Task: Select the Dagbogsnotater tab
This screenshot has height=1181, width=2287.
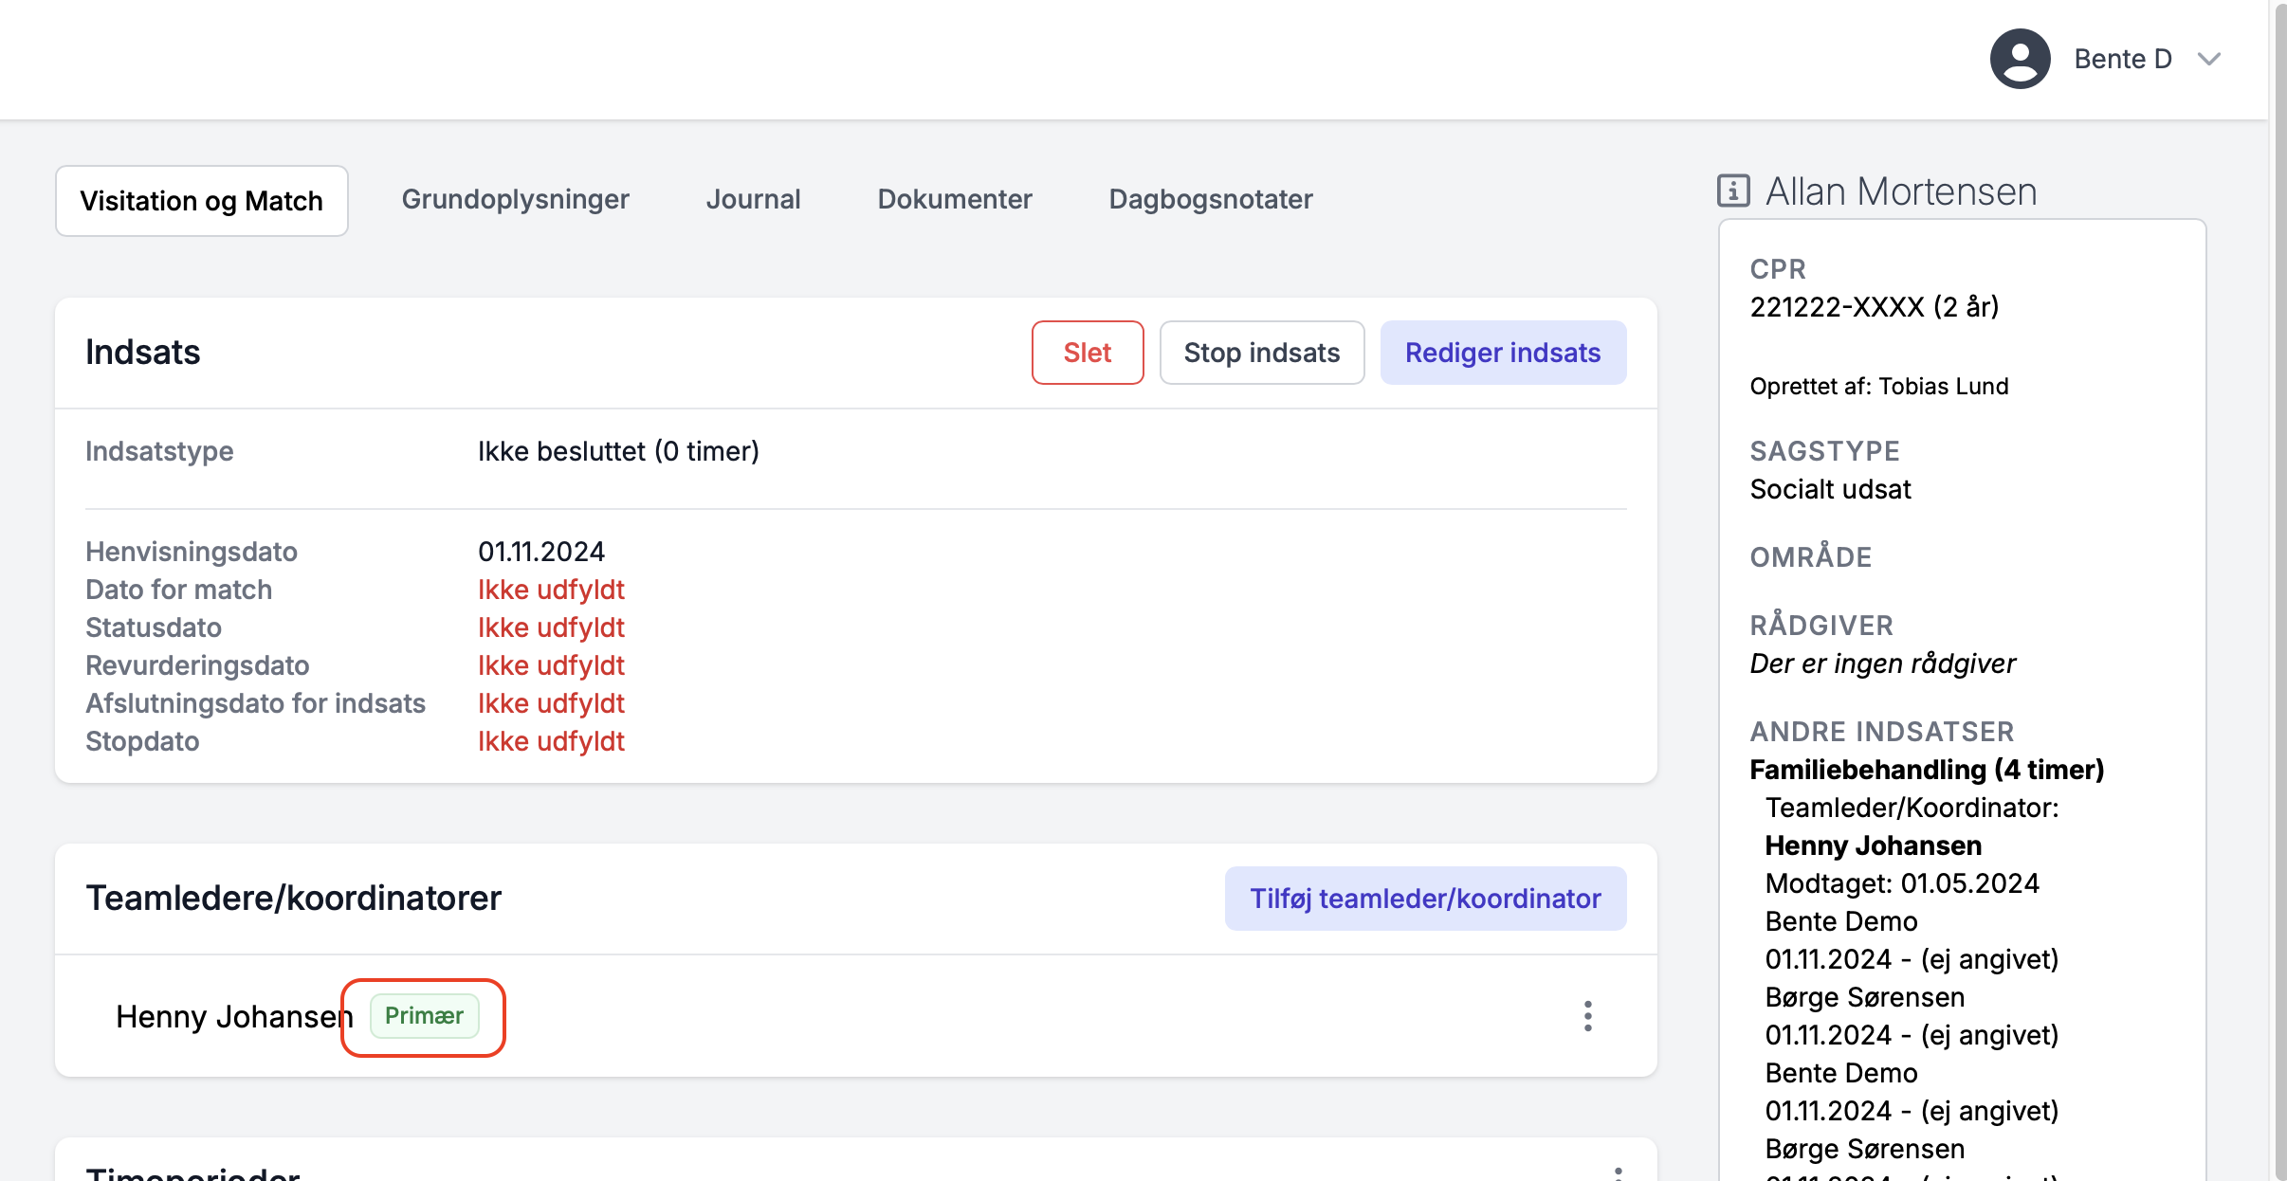Action: (1211, 199)
